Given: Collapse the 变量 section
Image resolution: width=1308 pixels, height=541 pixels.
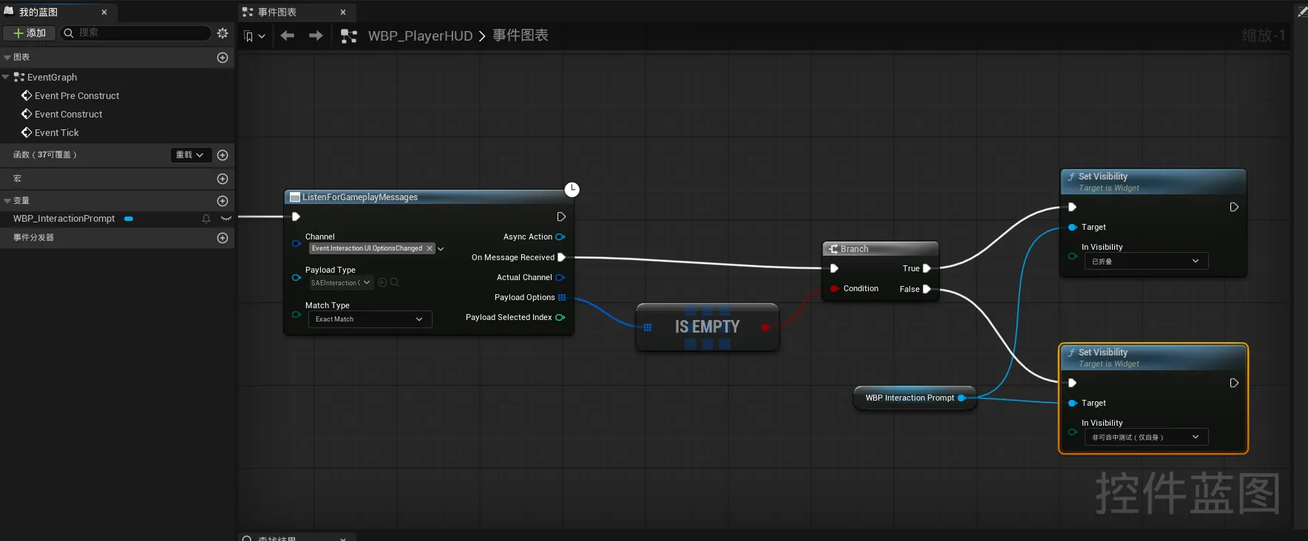Looking at the screenshot, I should 7,201.
